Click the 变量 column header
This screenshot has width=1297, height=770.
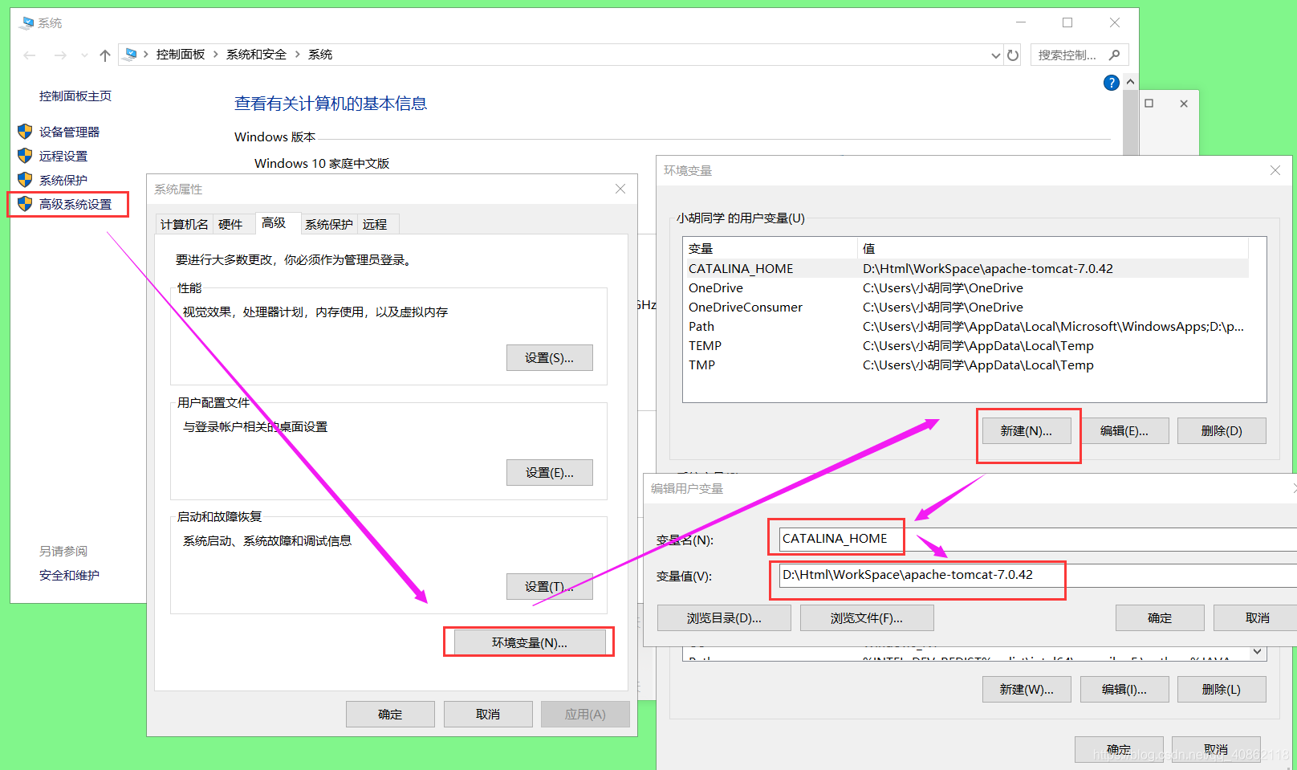(770, 249)
